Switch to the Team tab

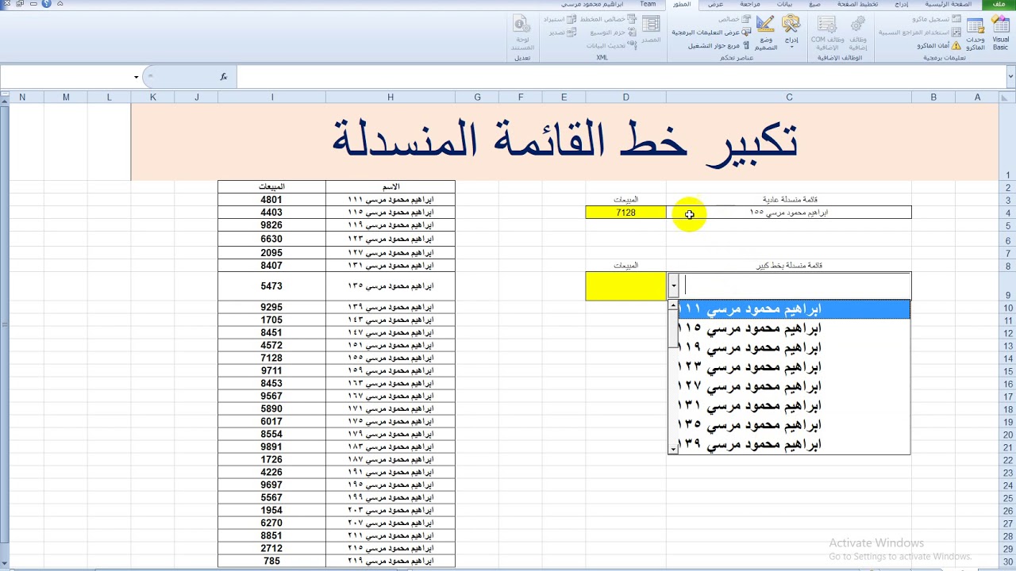pyautogui.click(x=648, y=4)
